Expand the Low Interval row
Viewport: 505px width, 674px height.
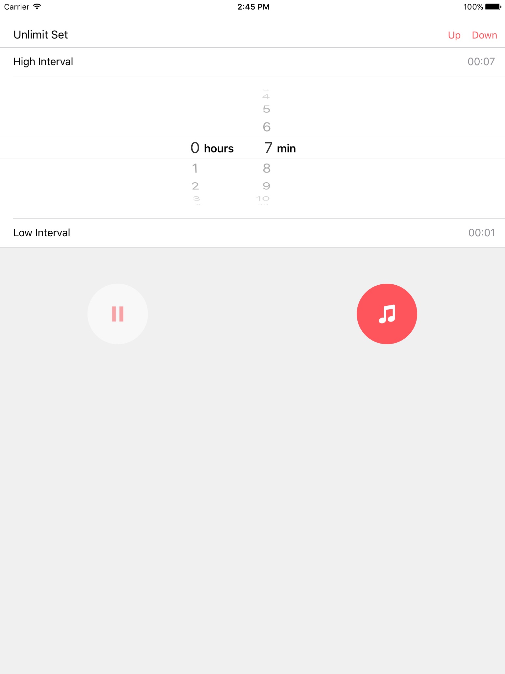252,233
